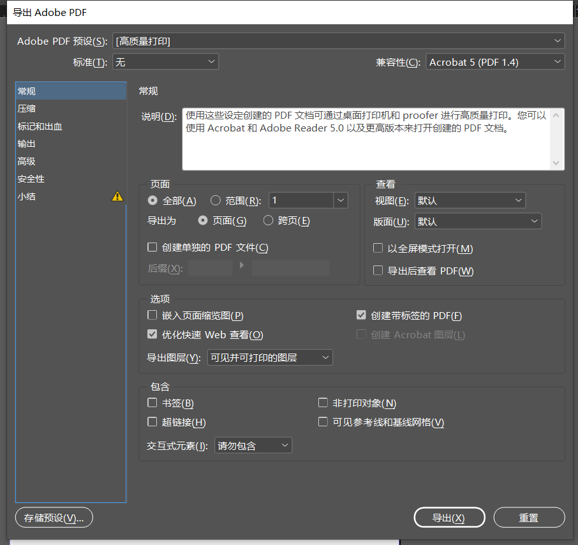578x545 pixels.
Task: Switch to the 小结 category
Action: (71, 197)
